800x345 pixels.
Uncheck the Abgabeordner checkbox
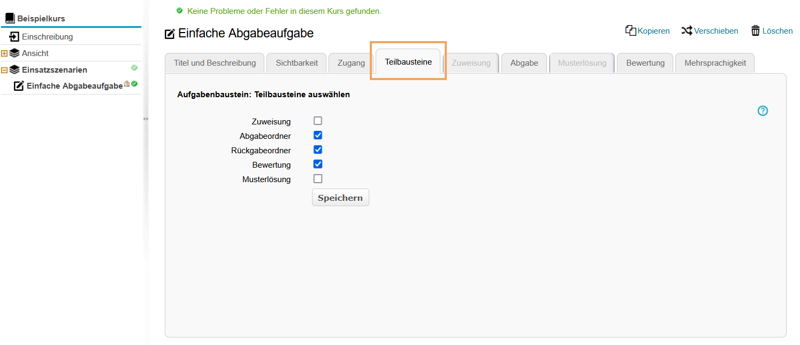tap(318, 135)
